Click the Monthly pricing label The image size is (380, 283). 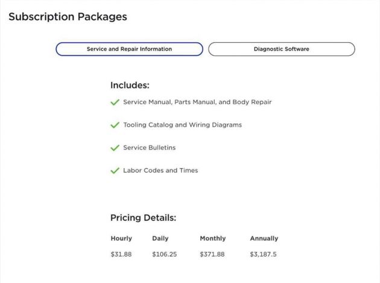(212, 238)
